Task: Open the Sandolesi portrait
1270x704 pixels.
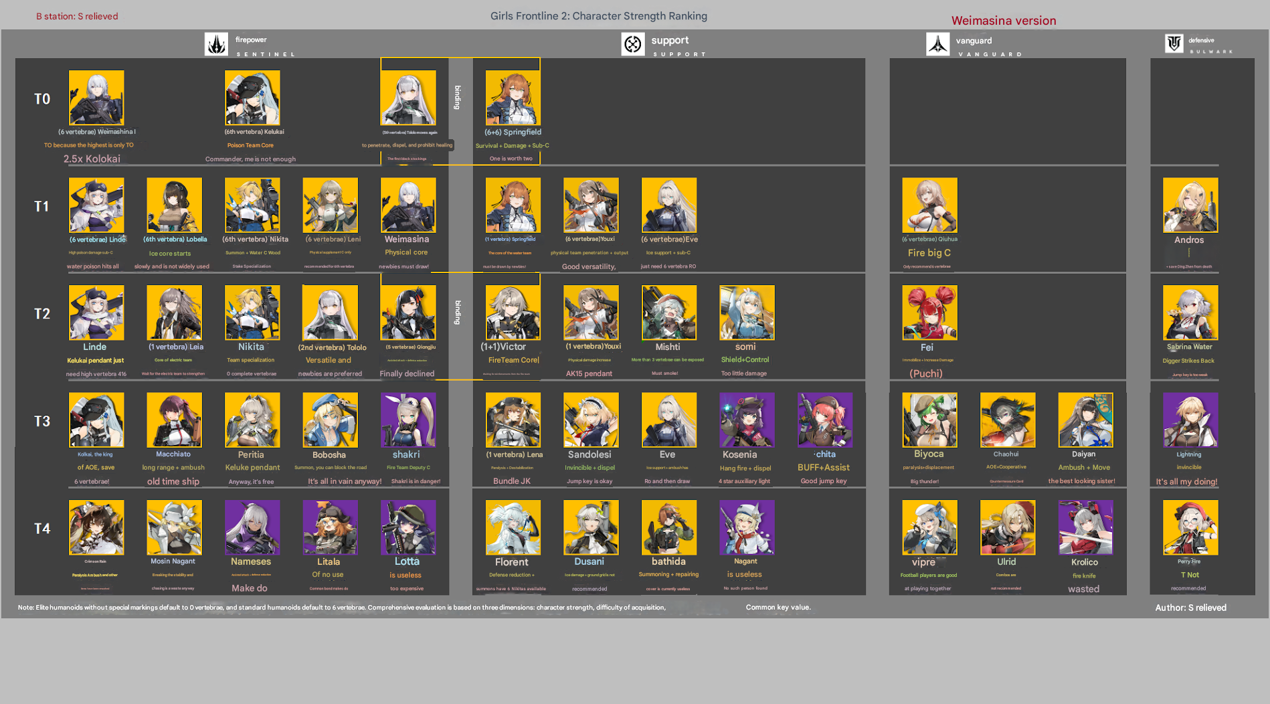Action: click(591, 420)
